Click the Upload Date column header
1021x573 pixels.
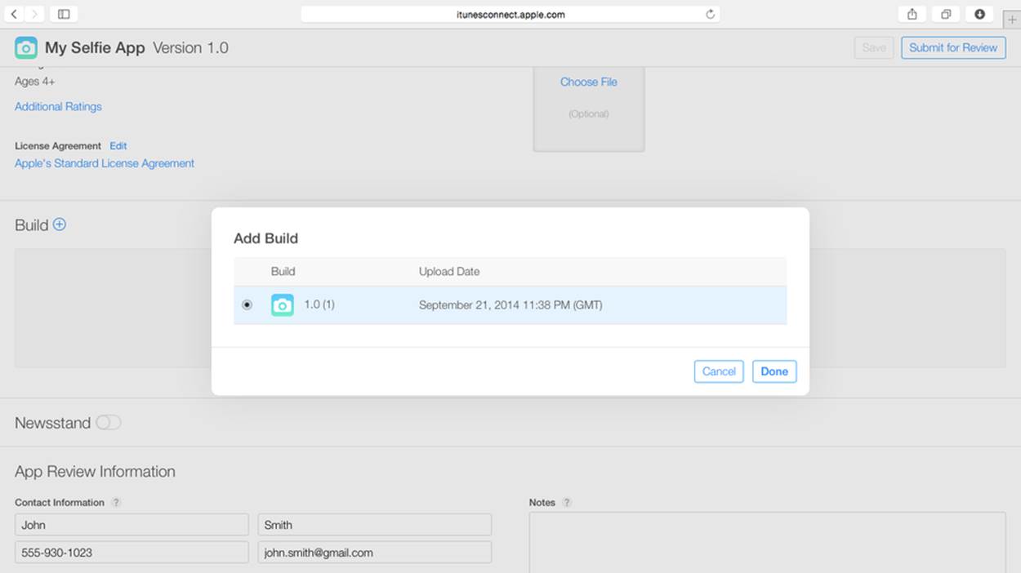(x=449, y=271)
